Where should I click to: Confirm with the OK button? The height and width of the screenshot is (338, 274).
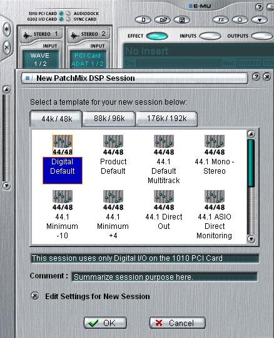105,323
